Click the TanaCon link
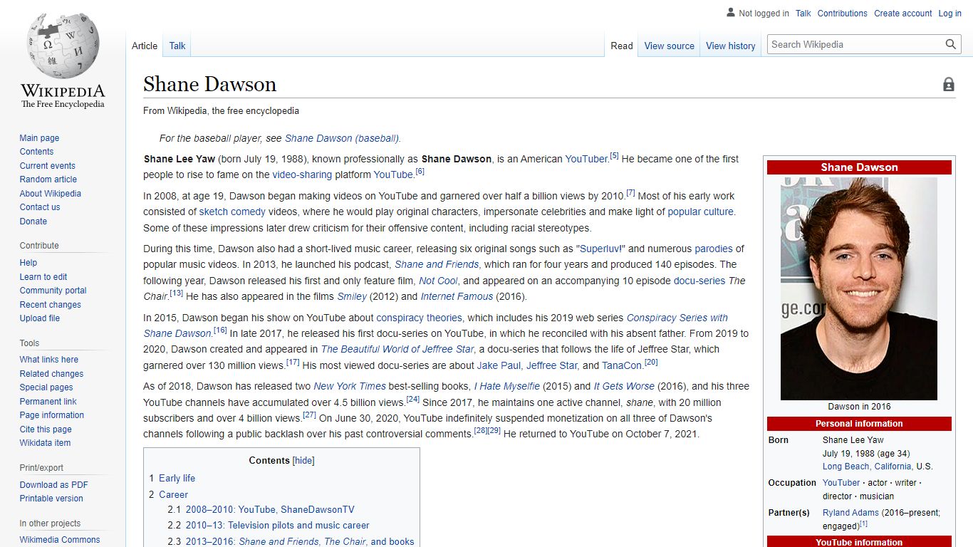Image resolution: width=973 pixels, height=547 pixels. pos(622,365)
